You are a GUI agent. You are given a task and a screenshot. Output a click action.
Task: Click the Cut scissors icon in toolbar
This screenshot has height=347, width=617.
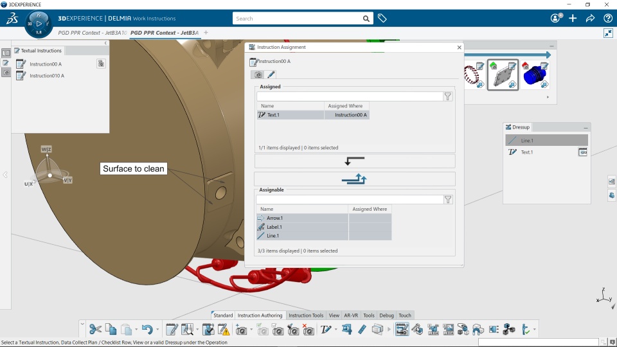click(95, 329)
